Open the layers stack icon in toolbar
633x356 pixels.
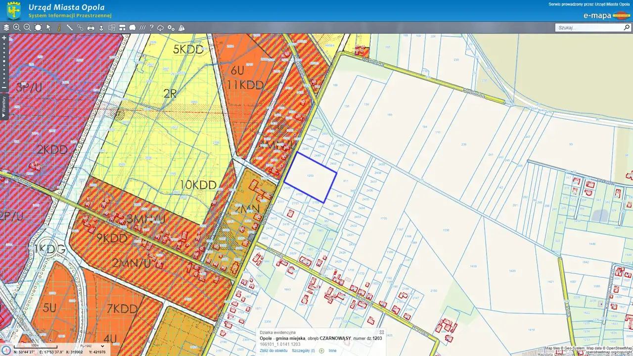point(6,28)
